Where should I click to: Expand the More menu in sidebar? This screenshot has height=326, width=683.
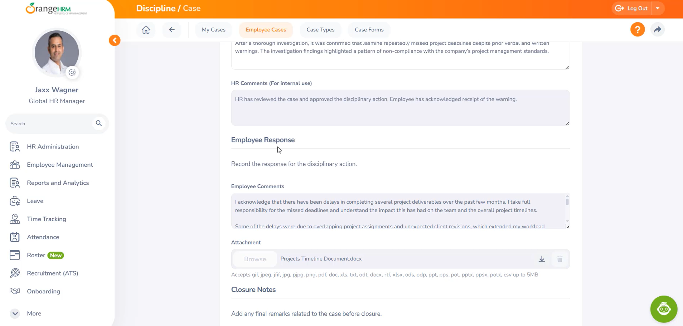coord(15,313)
